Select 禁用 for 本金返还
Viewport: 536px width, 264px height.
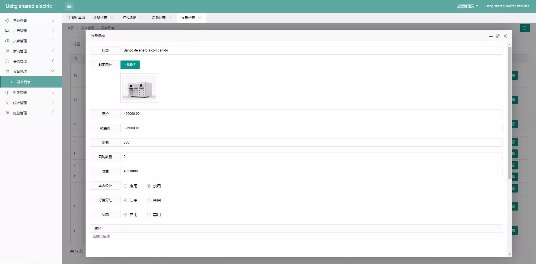[x=154, y=186]
